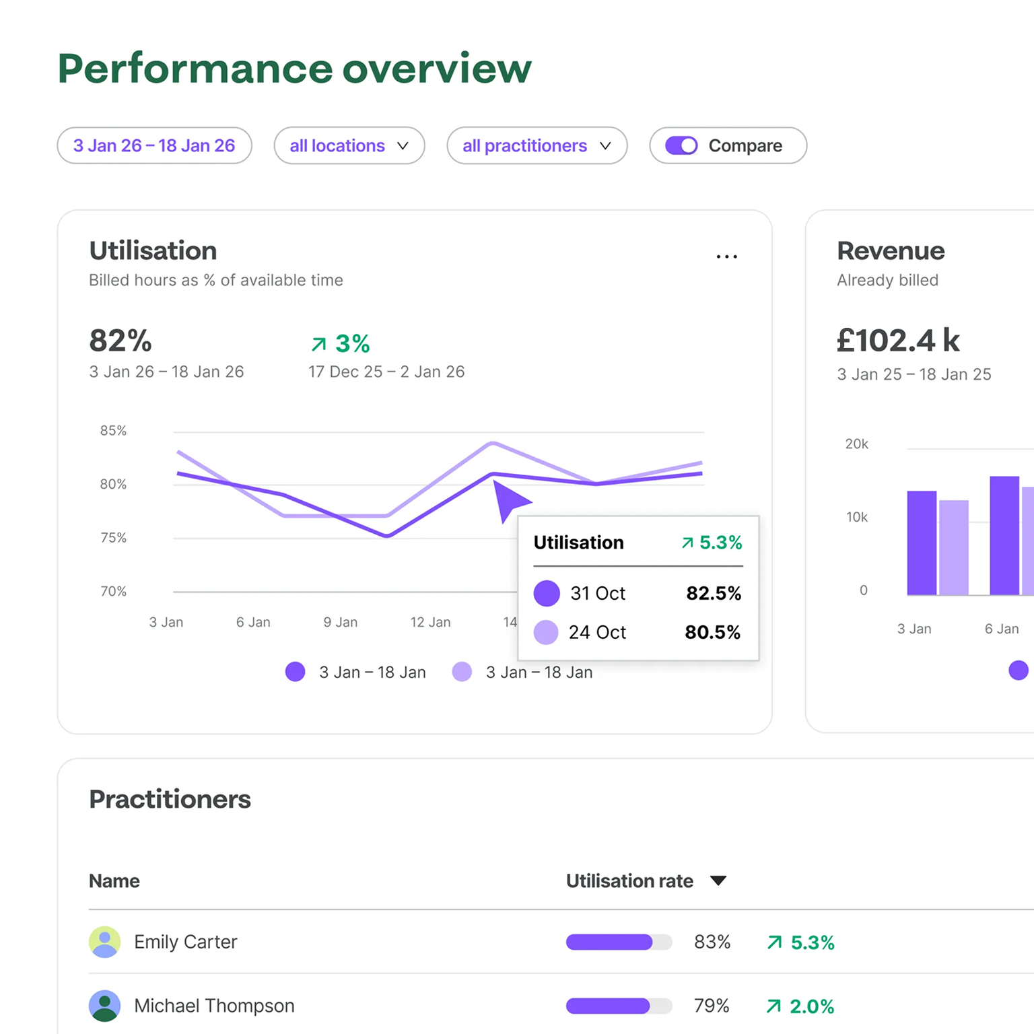1034x1034 pixels.
Task: Click the Utilisation rate column header
Action: click(629, 881)
